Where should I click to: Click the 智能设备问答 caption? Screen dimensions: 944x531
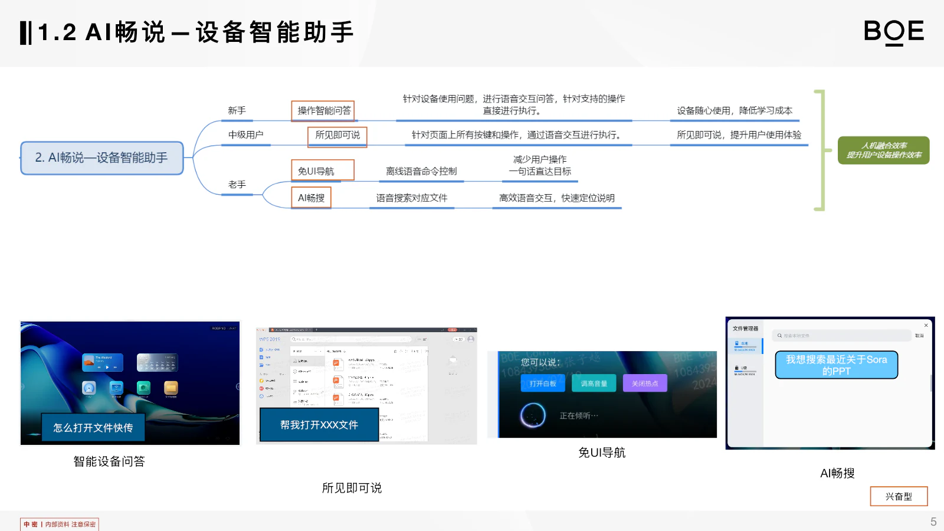(109, 461)
